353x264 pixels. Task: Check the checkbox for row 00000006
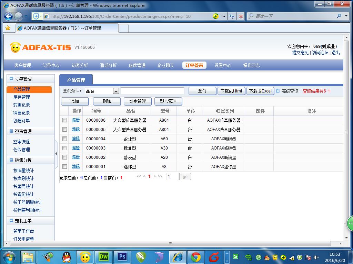[64, 121]
